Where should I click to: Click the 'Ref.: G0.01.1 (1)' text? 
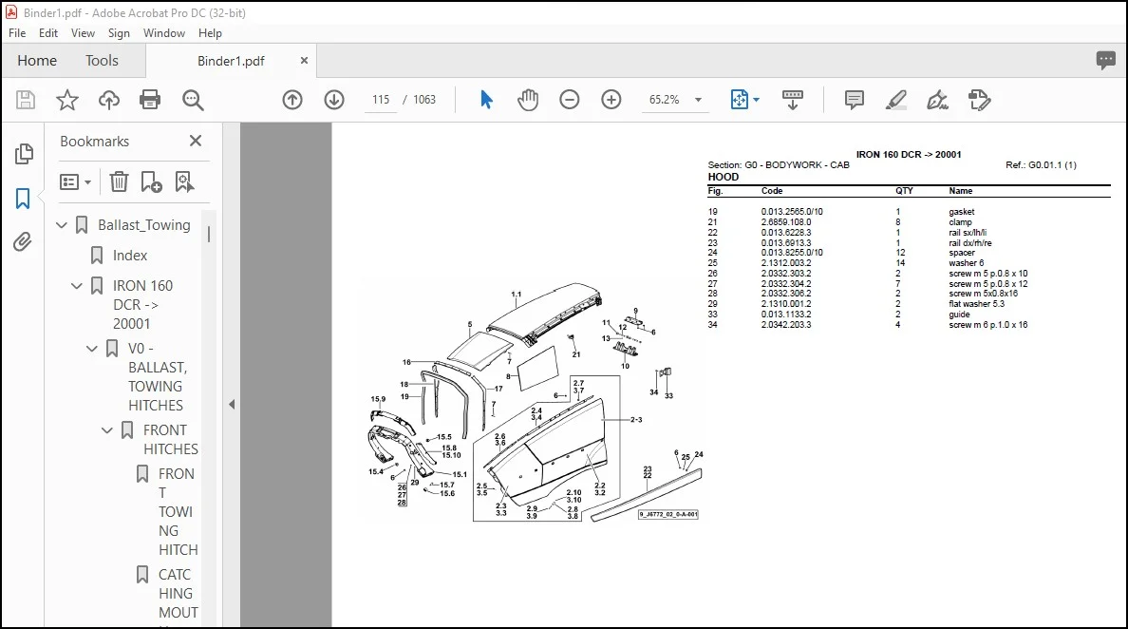pyautogui.click(x=1041, y=164)
